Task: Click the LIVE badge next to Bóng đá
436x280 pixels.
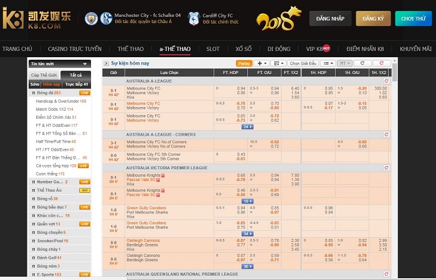Action: pos(84,93)
